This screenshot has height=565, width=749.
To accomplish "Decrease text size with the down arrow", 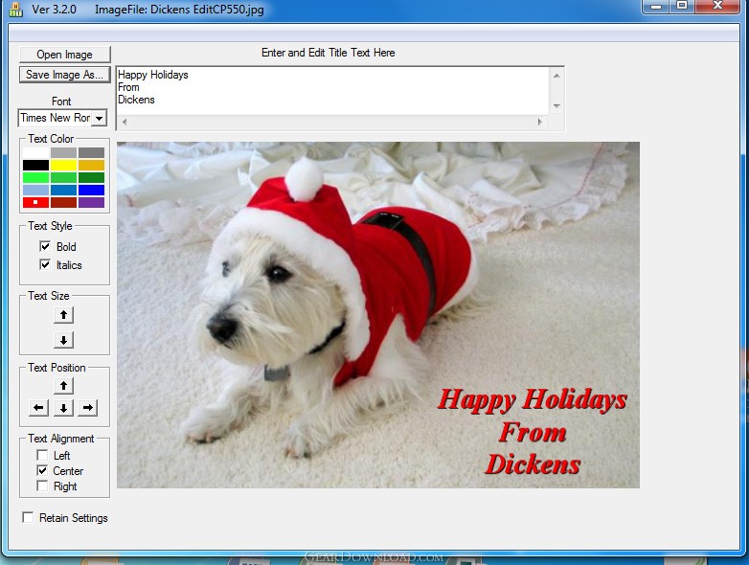I will (x=63, y=340).
